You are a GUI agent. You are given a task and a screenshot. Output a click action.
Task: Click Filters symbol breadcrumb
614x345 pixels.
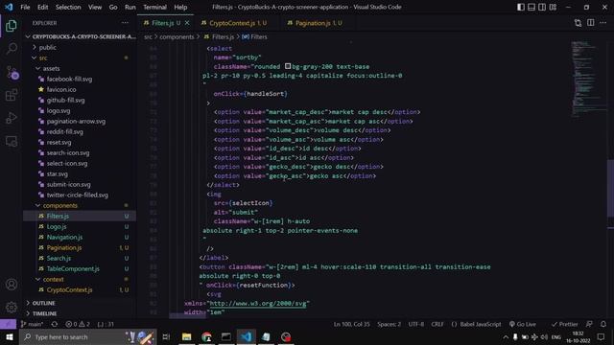[x=254, y=36]
